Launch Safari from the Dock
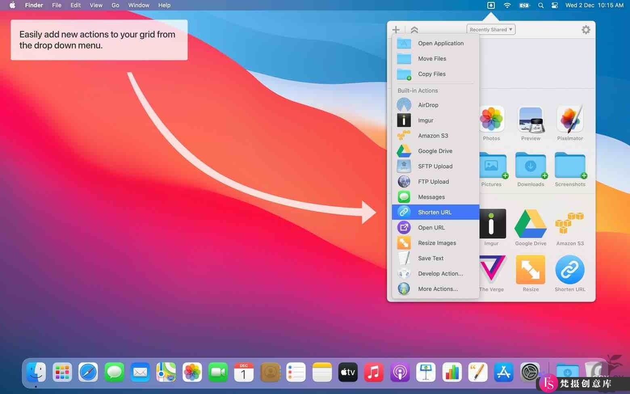The width and height of the screenshot is (630, 394). (x=88, y=372)
